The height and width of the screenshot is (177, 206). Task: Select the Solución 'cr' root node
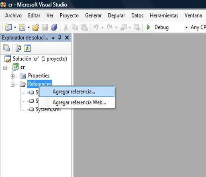(40, 59)
